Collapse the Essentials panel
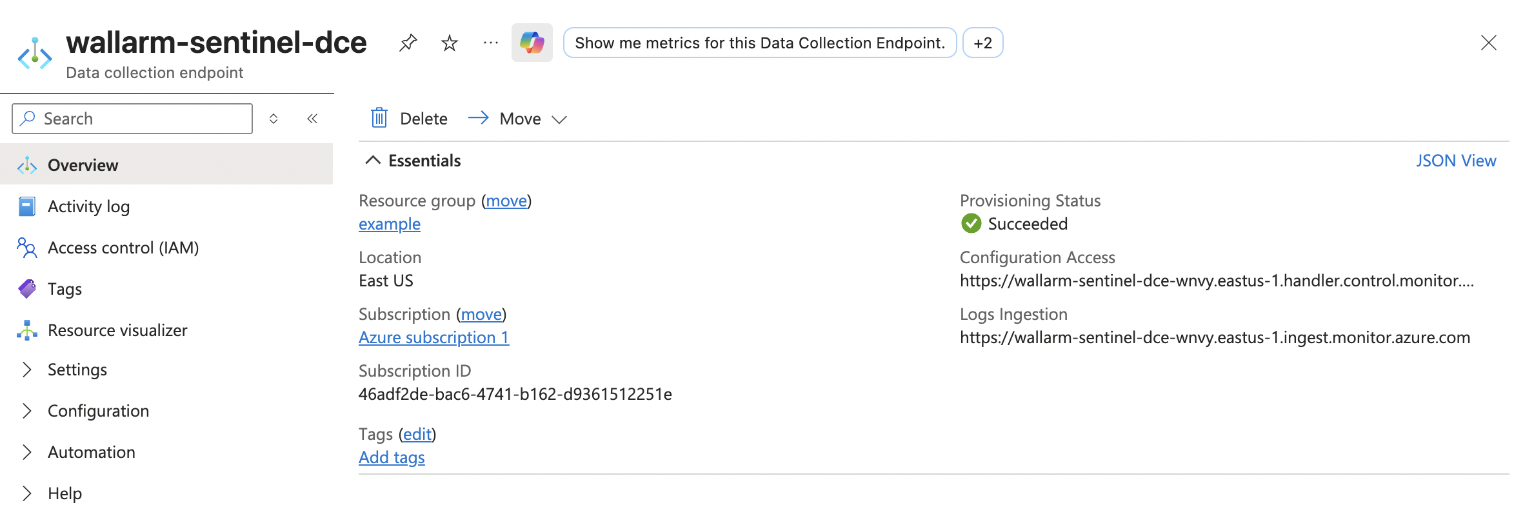 (x=373, y=160)
